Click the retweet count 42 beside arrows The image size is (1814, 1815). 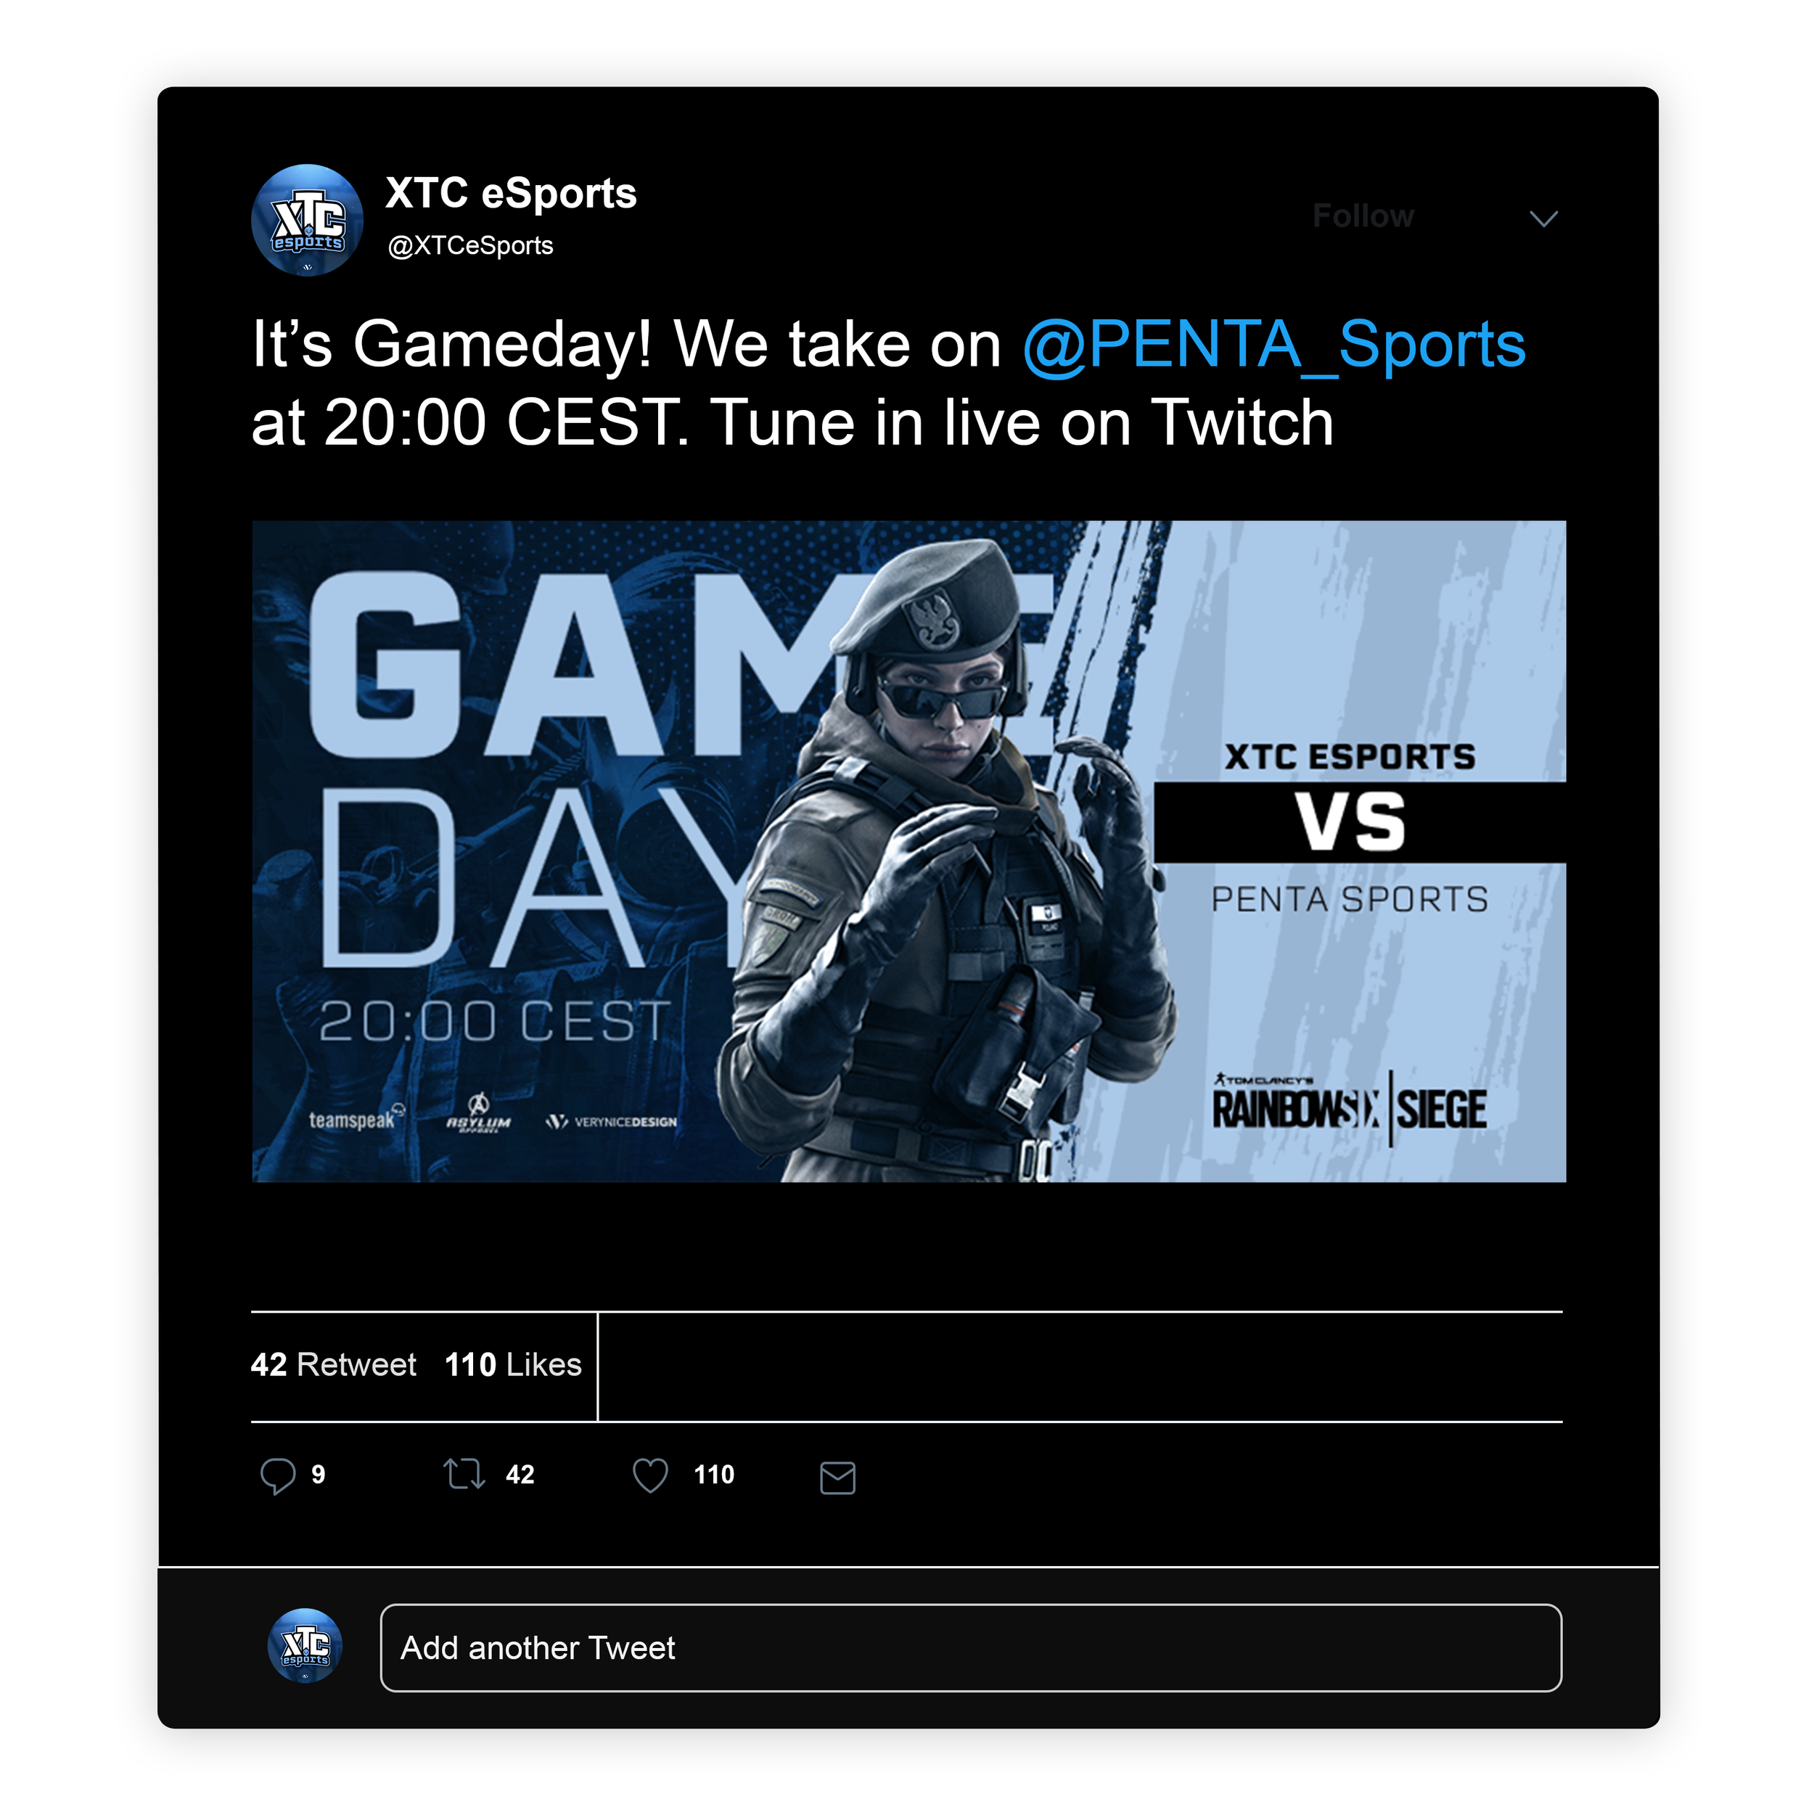(x=520, y=1474)
